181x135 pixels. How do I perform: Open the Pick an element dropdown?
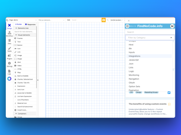click(51, 20)
